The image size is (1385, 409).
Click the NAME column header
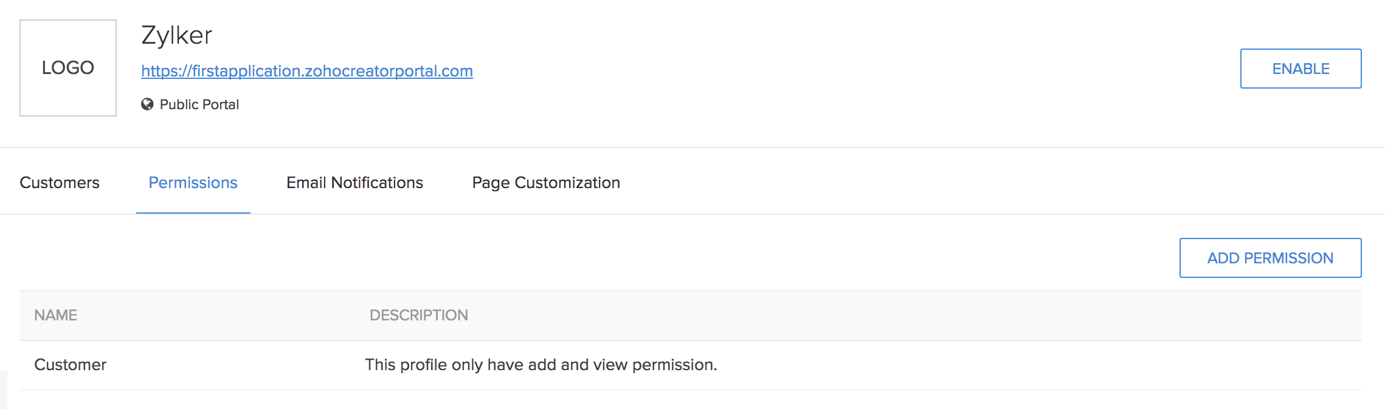tap(55, 315)
